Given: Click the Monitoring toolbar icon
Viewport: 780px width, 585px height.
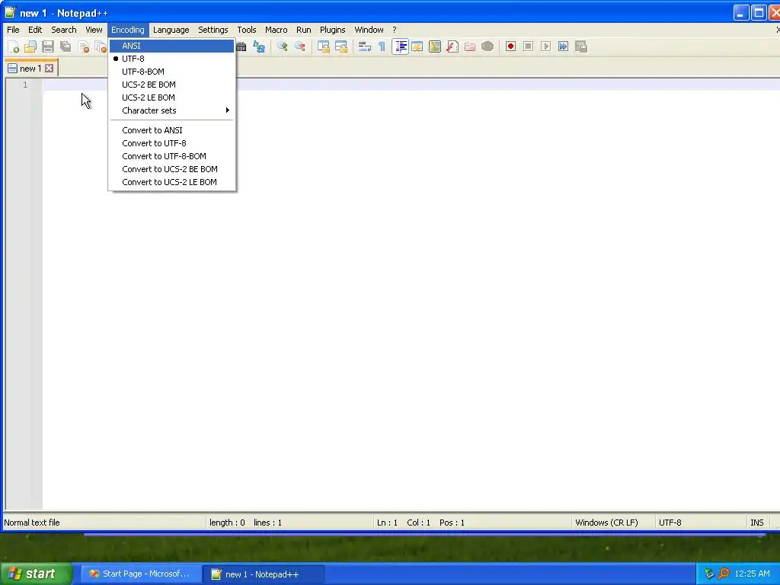Looking at the screenshot, I should pyautogui.click(x=487, y=46).
